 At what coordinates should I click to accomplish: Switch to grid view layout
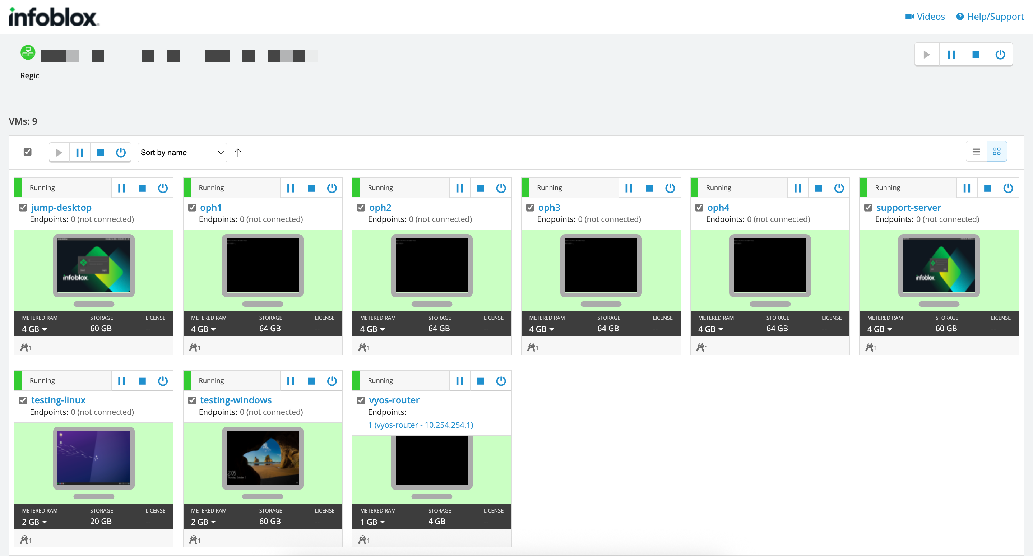(x=996, y=152)
